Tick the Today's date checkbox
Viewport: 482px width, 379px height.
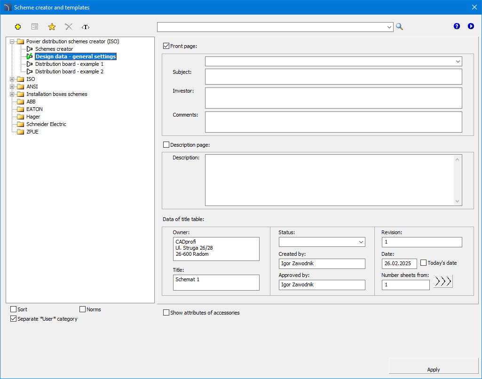point(424,263)
